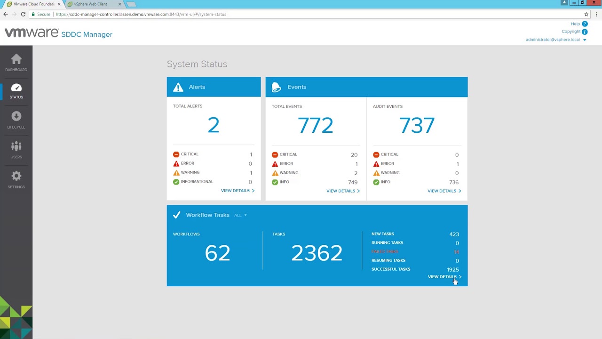The height and width of the screenshot is (339, 602).
Task: Open the Users icon in sidebar
Action: click(x=16, y=146)
